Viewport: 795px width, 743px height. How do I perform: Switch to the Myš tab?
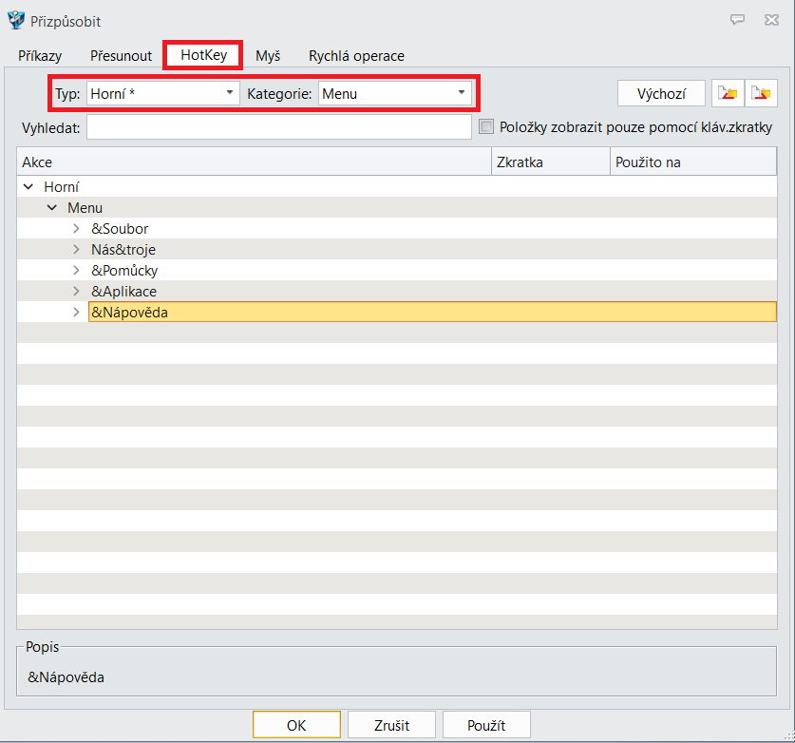click(x=268, y=56)
